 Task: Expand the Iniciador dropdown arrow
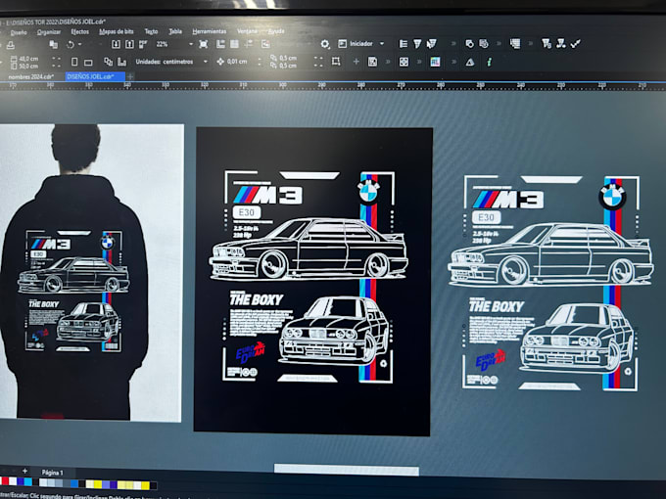[382, 43]
